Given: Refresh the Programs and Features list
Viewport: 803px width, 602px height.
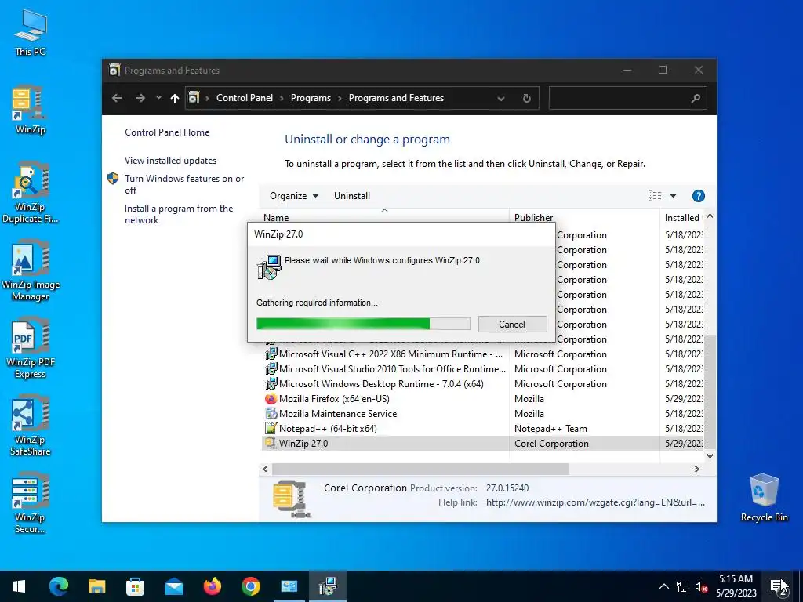Looking at the screenshot, I should (526, 98).
